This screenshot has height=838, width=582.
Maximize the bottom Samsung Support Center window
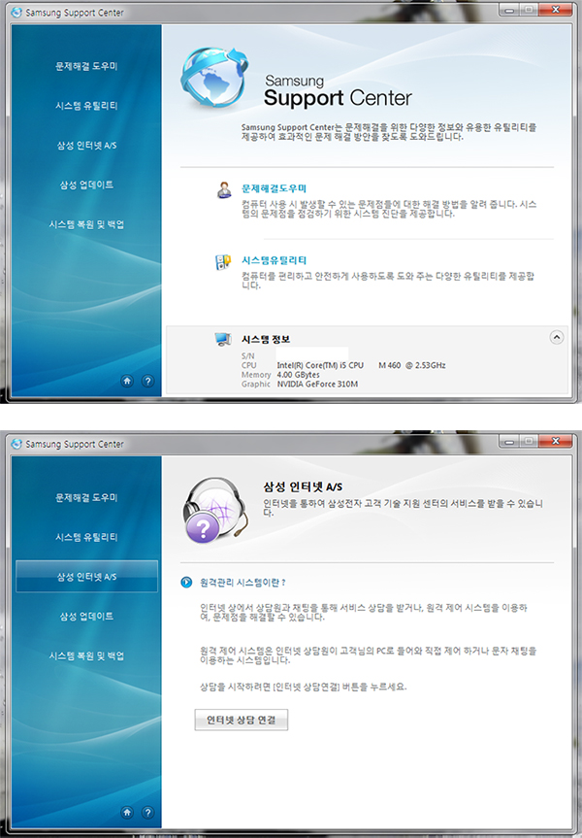(x=529, y=441)
